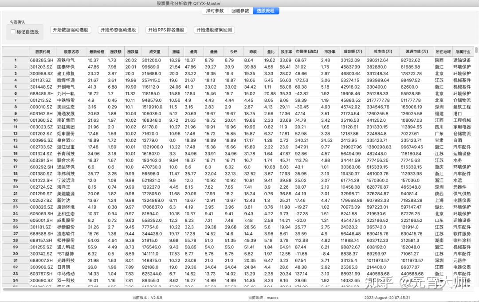
Task: Enable the 标记自选股 checkbox
Action: pyautogui.click(x=13, y=32)
